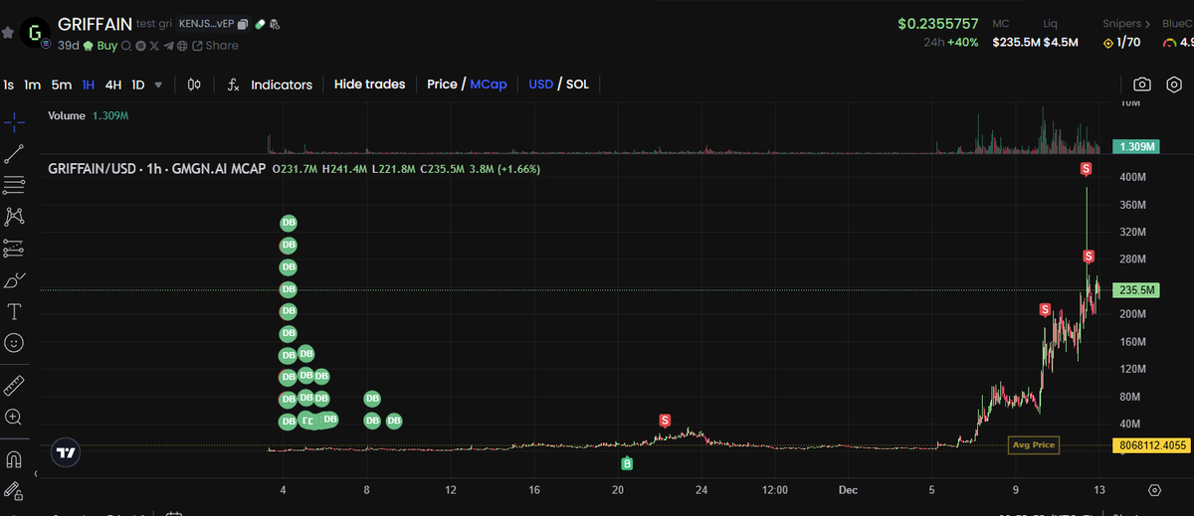
Task: Click the GRIFFAIN token logo
Action: tap(36, 32)
